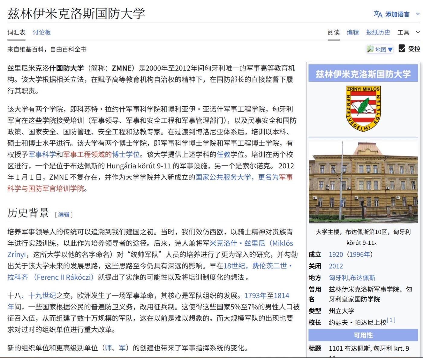Open the 十九世纪 link
The width and height of the screenshot is (423, 358).
pyautogui.click(x=42, y=295)
